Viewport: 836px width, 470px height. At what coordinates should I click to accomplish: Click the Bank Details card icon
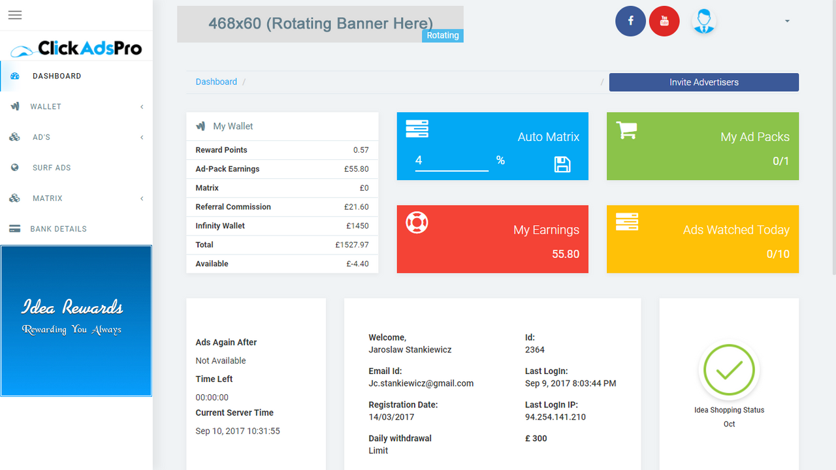14,229
